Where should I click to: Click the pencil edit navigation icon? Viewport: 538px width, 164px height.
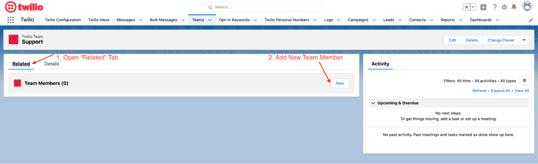531,20
